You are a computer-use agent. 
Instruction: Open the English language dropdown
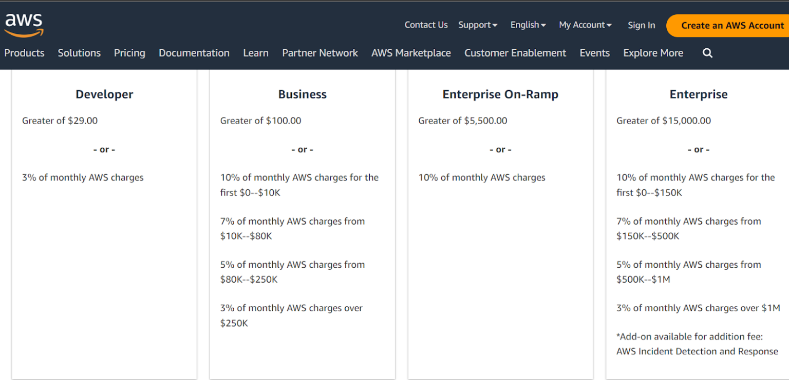click(528, 25)
